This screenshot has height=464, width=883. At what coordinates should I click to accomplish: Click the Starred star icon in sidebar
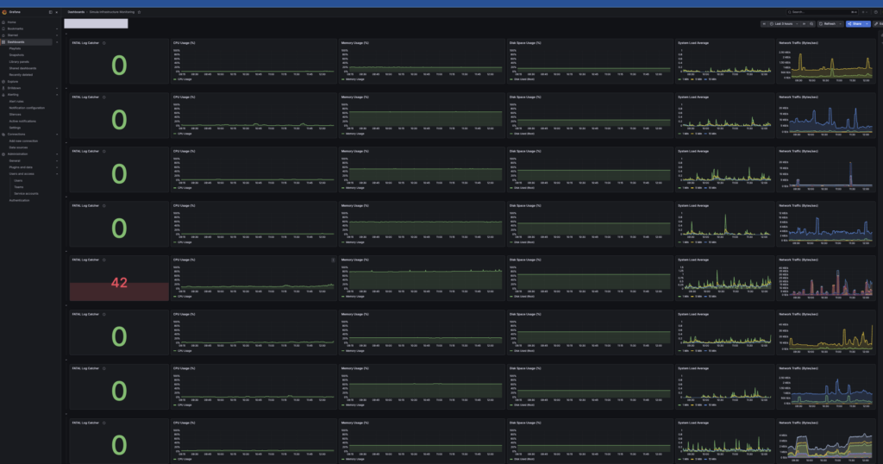click(3, 34)
